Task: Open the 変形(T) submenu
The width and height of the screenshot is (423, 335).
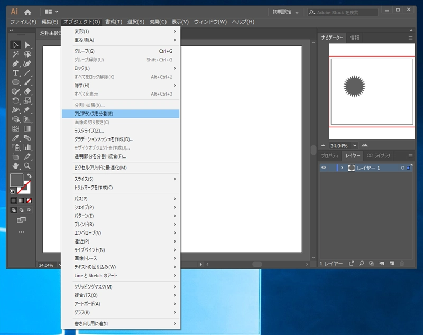Action: tap(121, 31)
